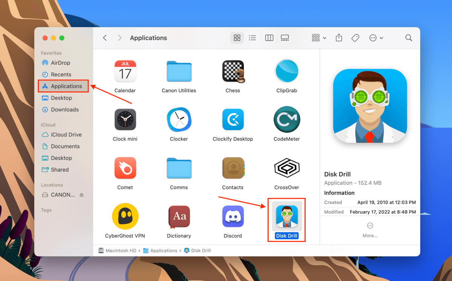Screen dimensions: 452x281
Task: Click the Created date in preview
Action: pyautogui.click(x=386, y=202)
